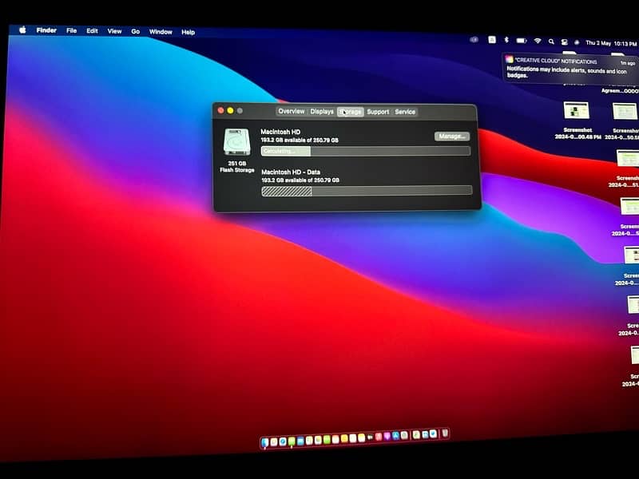This screenshot has width=639, height=479.
Task: Open the Apple menu
Action: point(22,30)
